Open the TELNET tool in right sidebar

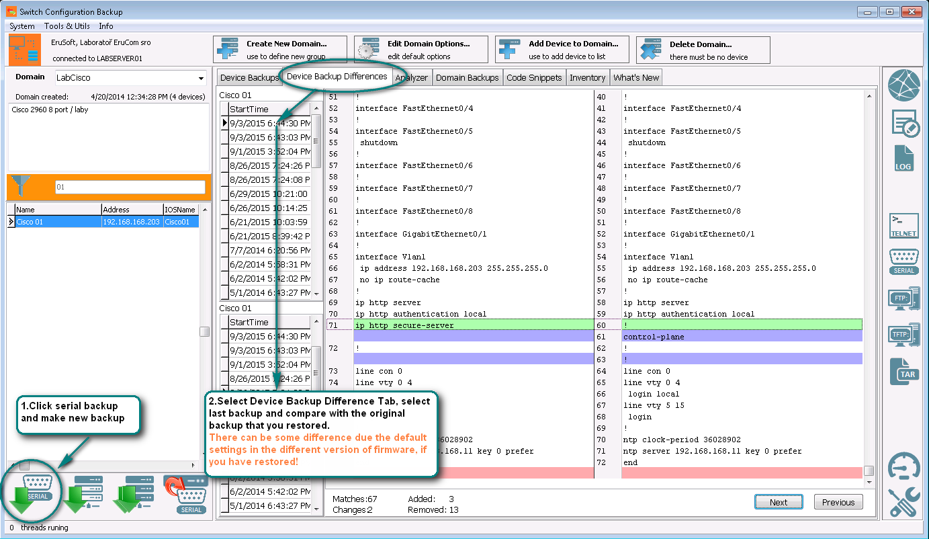[x=903, y=225]
